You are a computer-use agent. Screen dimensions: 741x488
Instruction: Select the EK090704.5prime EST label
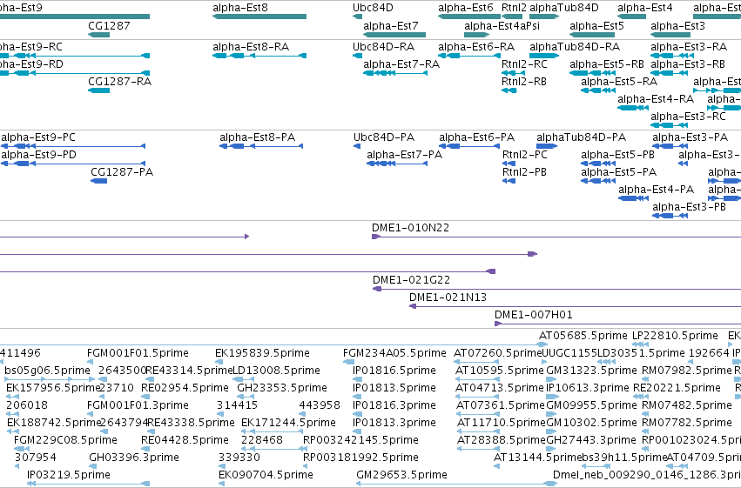click(266, 474)
